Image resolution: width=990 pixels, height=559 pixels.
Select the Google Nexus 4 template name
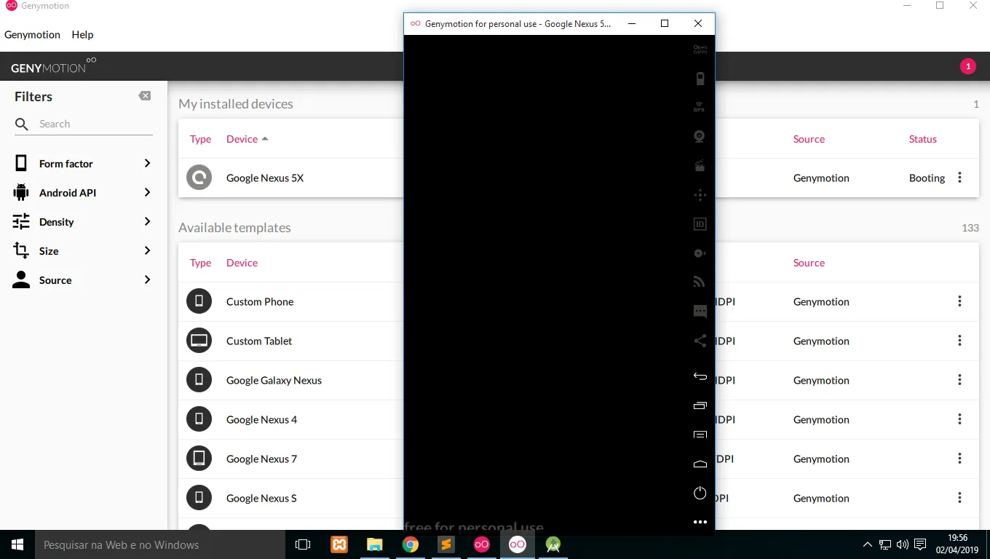(261, 419)
